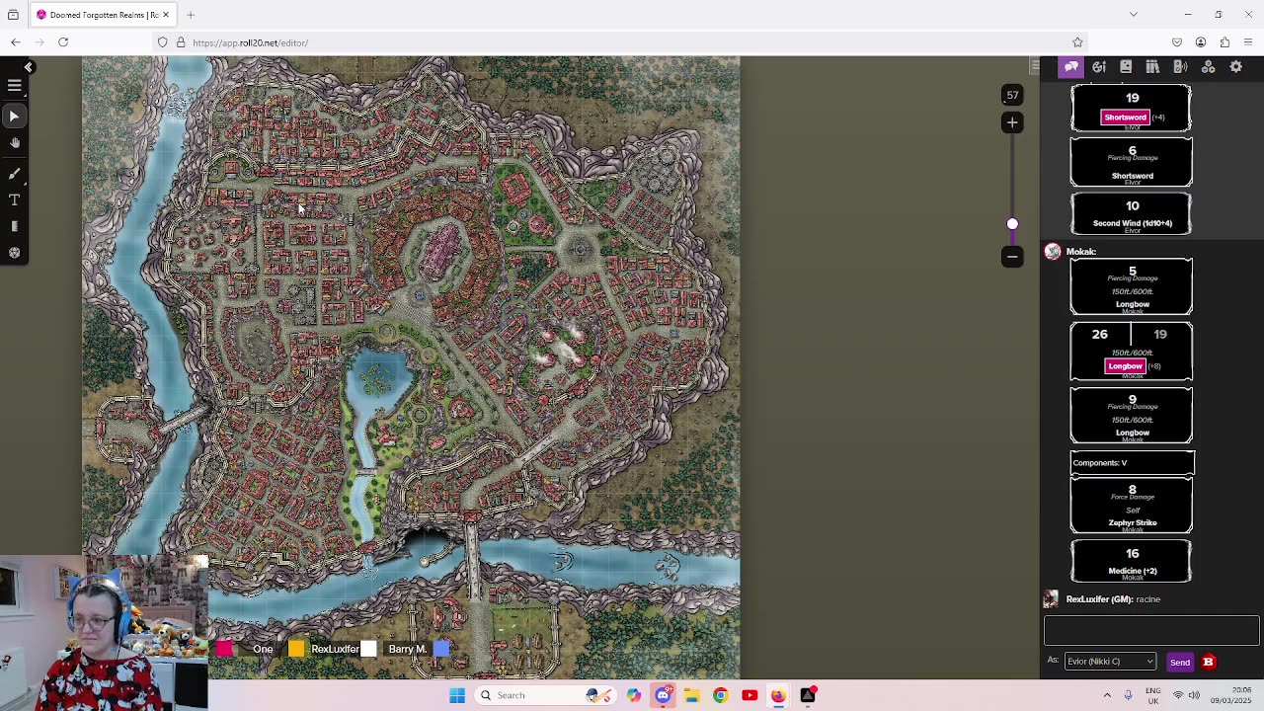Click the 'Barry M.' player name
The height and width of the screenshot is (711, 1264).
click(x=407, y=649)
